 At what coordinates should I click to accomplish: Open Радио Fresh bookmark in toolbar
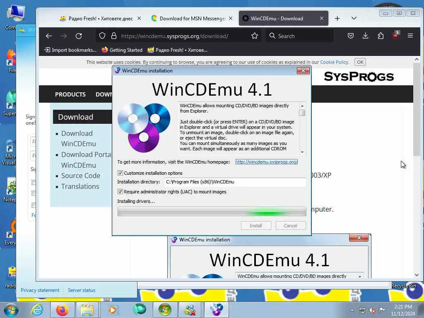tap(177, 50)
